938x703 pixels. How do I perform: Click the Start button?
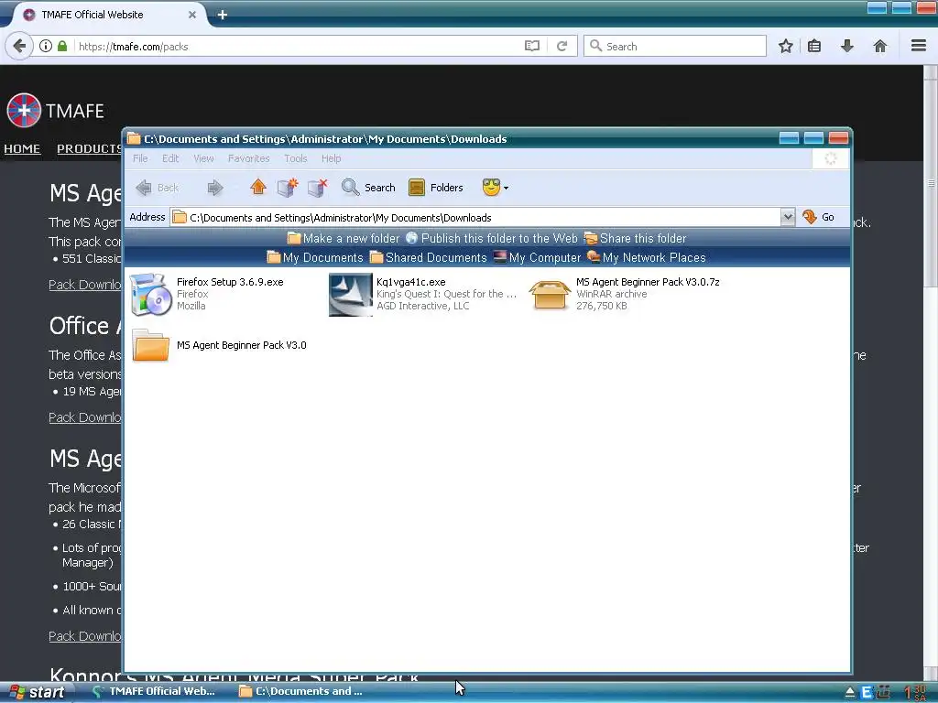[x=37, y=692]
